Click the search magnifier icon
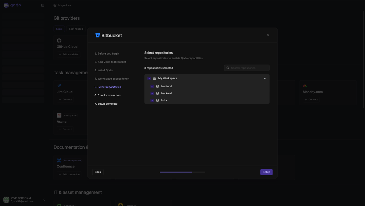Viewport: 365px width, 206px height. (x=228, y=68)
